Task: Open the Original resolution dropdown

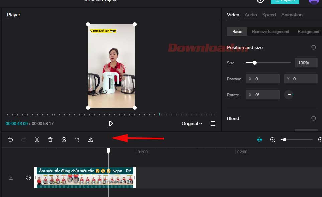Action: (x=191, y=123)
